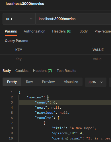The height and width of the screenshot is (142, 111).
Task: Open the response Headers (7) tab
Action: coord(42,71)
